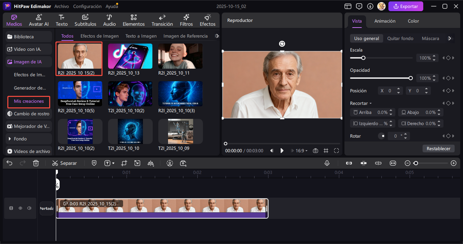463x244 pixels.
Task: Open the 16:9 aspect ratio dropdown
Action: tap(302, 151)
